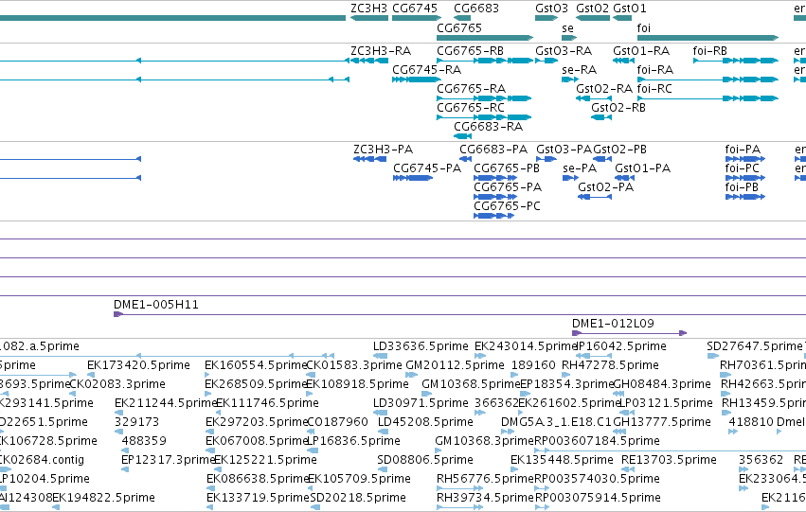806x512 pixels.
Task: Select BAC clone DME1-005H11
Action: coord(459,314)
